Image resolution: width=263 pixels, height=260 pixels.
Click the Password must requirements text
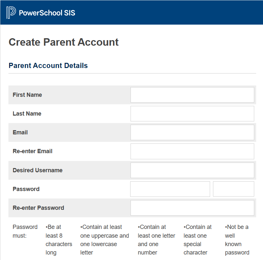coord(25,231)
